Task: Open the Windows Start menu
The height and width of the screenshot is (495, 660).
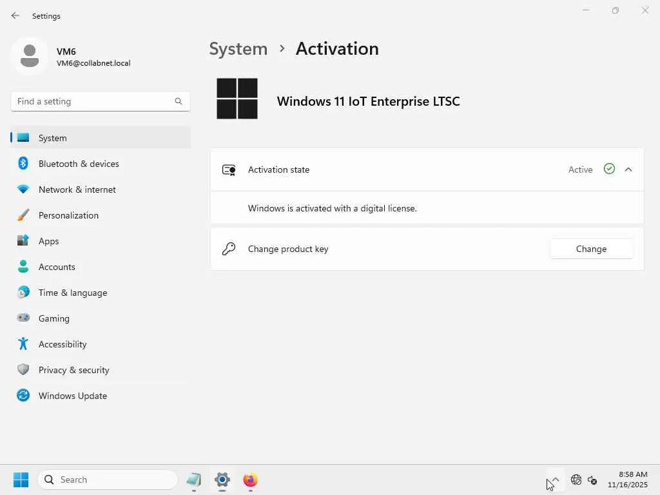Action: coord(21,480)
